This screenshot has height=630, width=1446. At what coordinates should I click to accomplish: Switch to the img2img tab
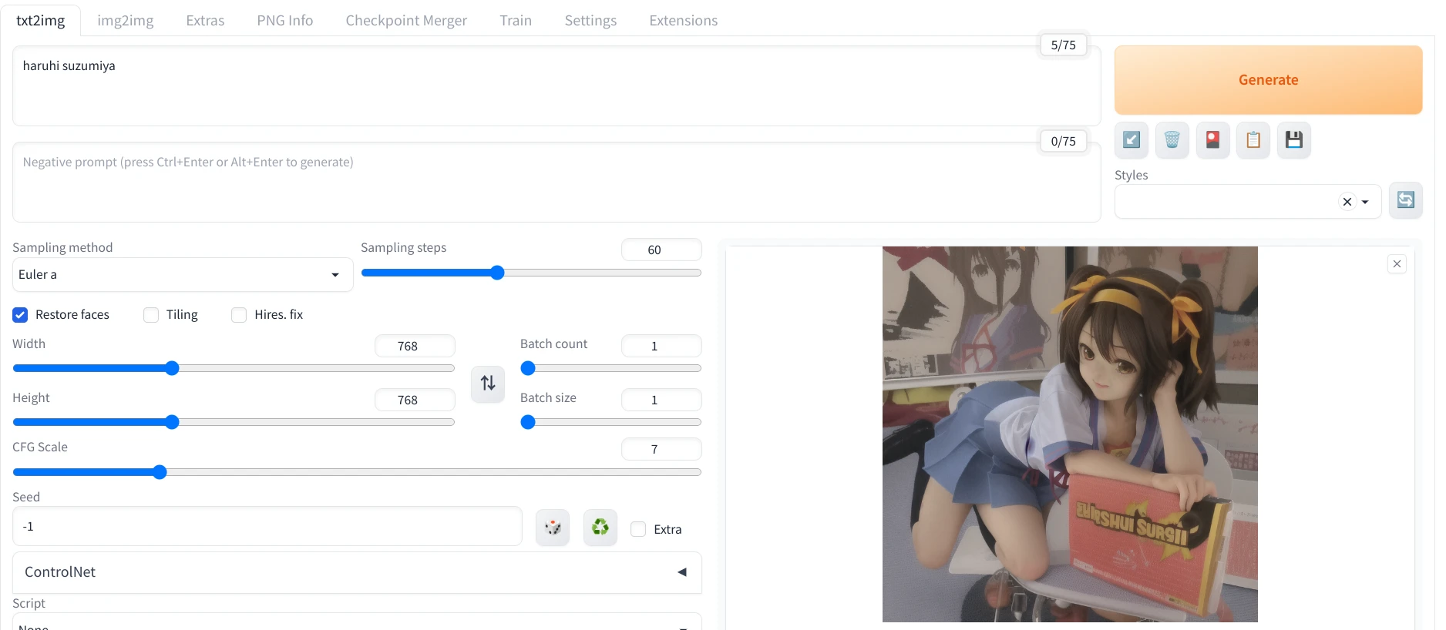pyautogui.click(x=126, y=21)
